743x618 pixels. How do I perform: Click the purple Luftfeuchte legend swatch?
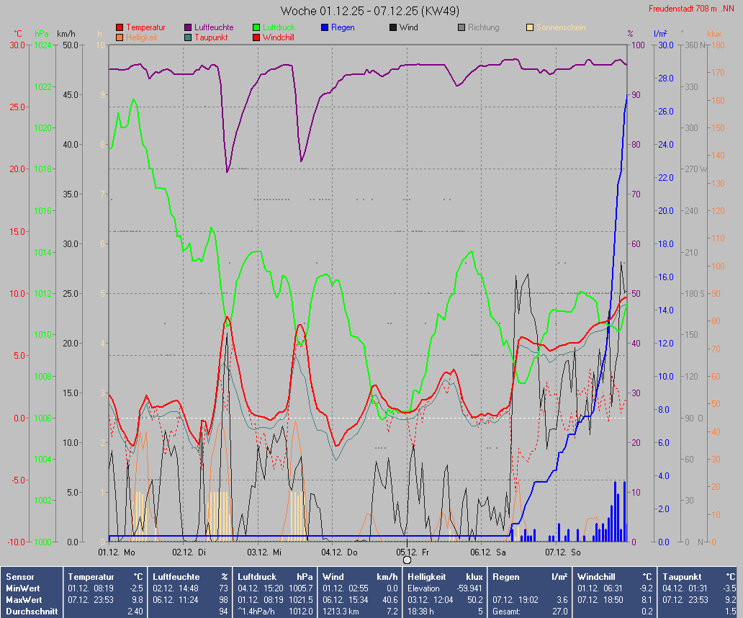click(x=189, y=27)
